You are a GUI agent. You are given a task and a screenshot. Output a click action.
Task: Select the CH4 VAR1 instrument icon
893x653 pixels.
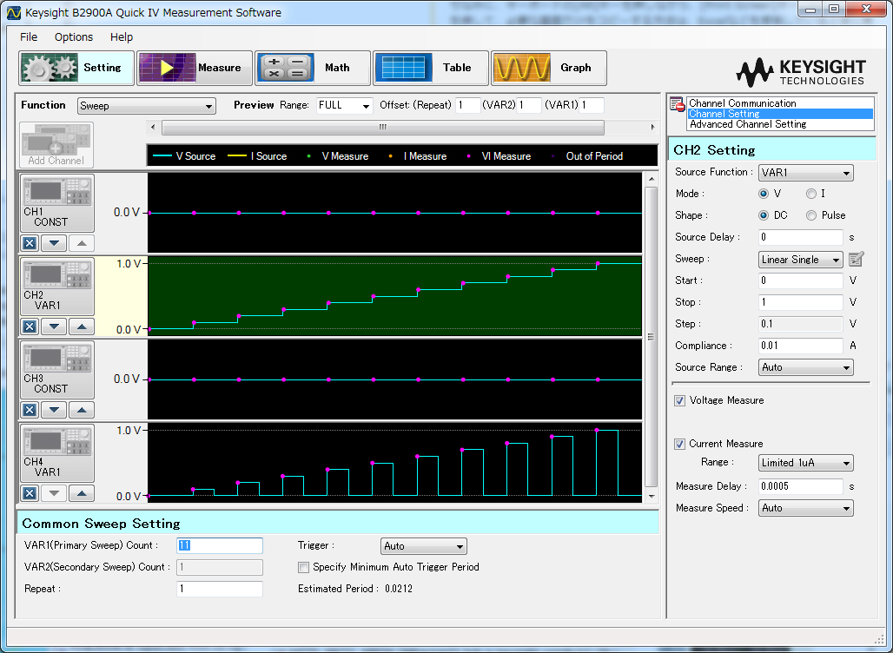(x=57, y=453)
